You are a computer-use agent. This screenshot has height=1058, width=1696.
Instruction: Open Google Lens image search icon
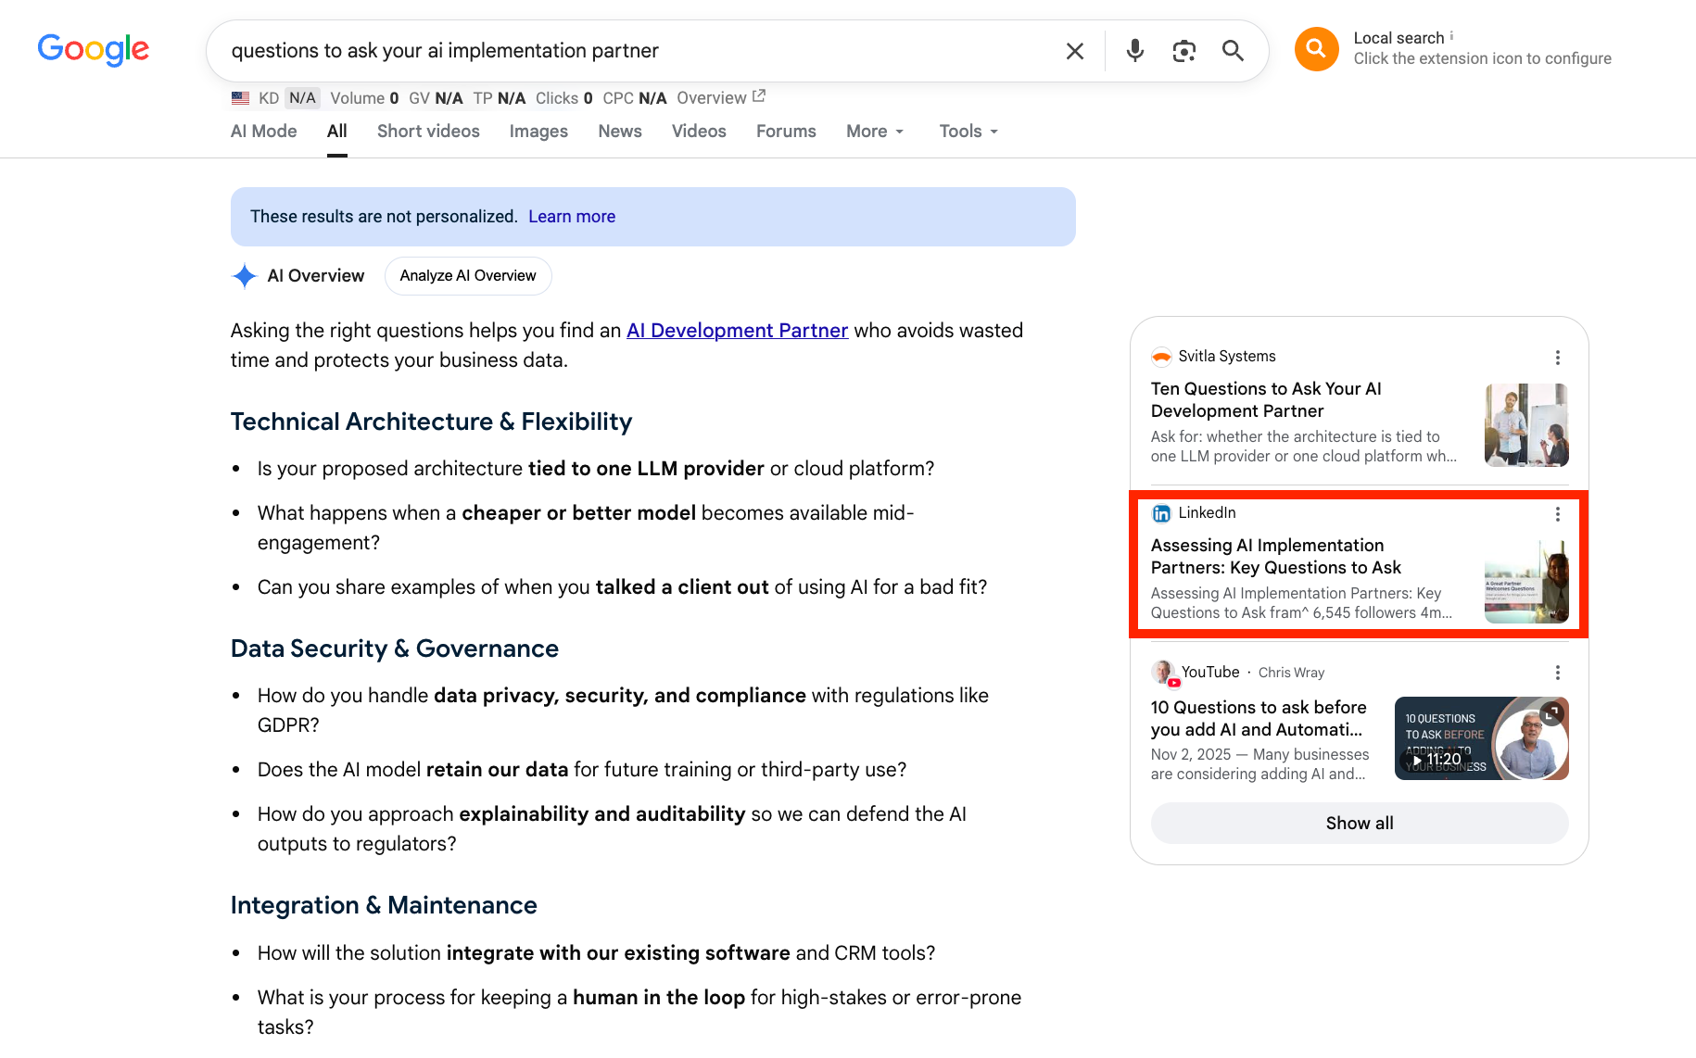(1183, 51)
